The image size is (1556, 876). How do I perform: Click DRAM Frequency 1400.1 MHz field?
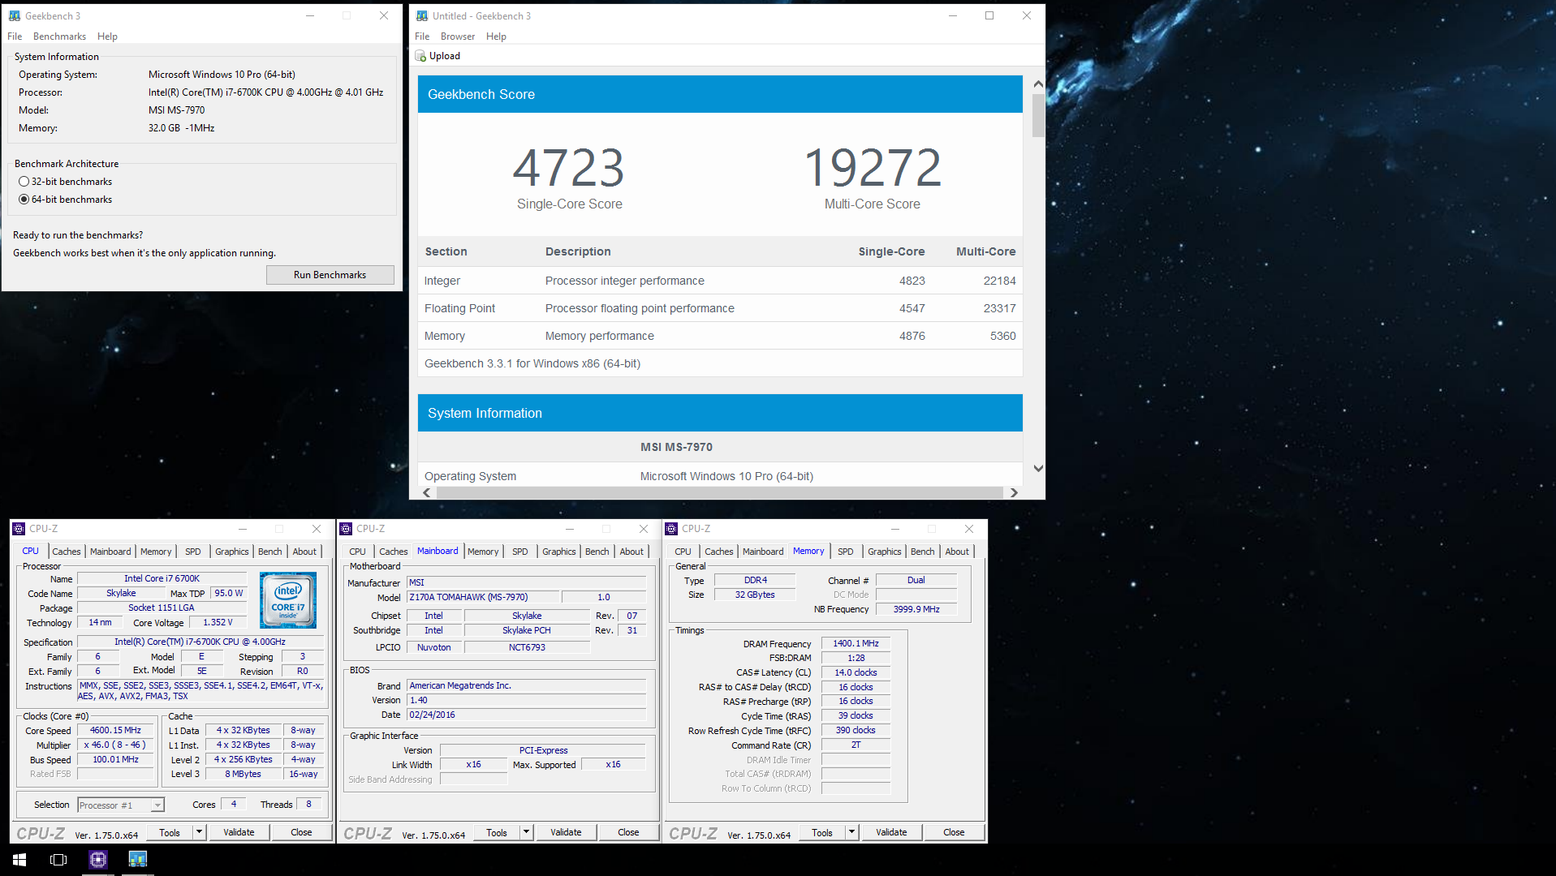[856, 643]
